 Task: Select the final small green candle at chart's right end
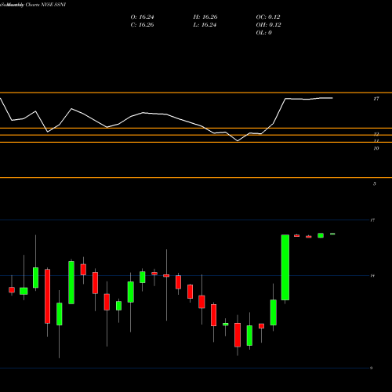pyautogui.click(x=332, y=234)
